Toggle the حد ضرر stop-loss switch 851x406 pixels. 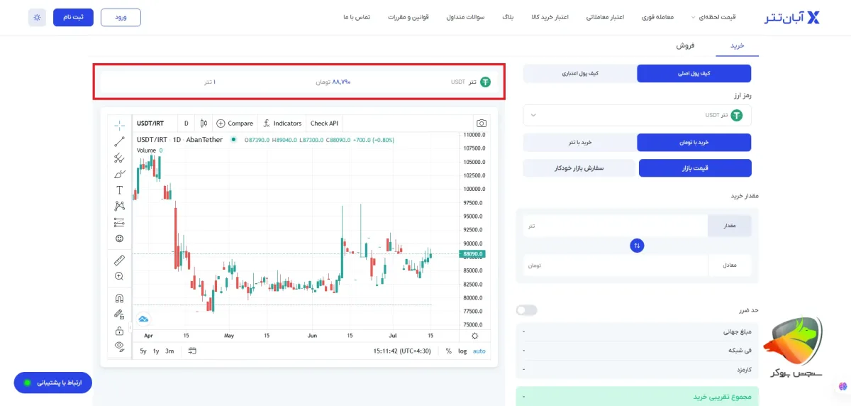coord(527,310)
